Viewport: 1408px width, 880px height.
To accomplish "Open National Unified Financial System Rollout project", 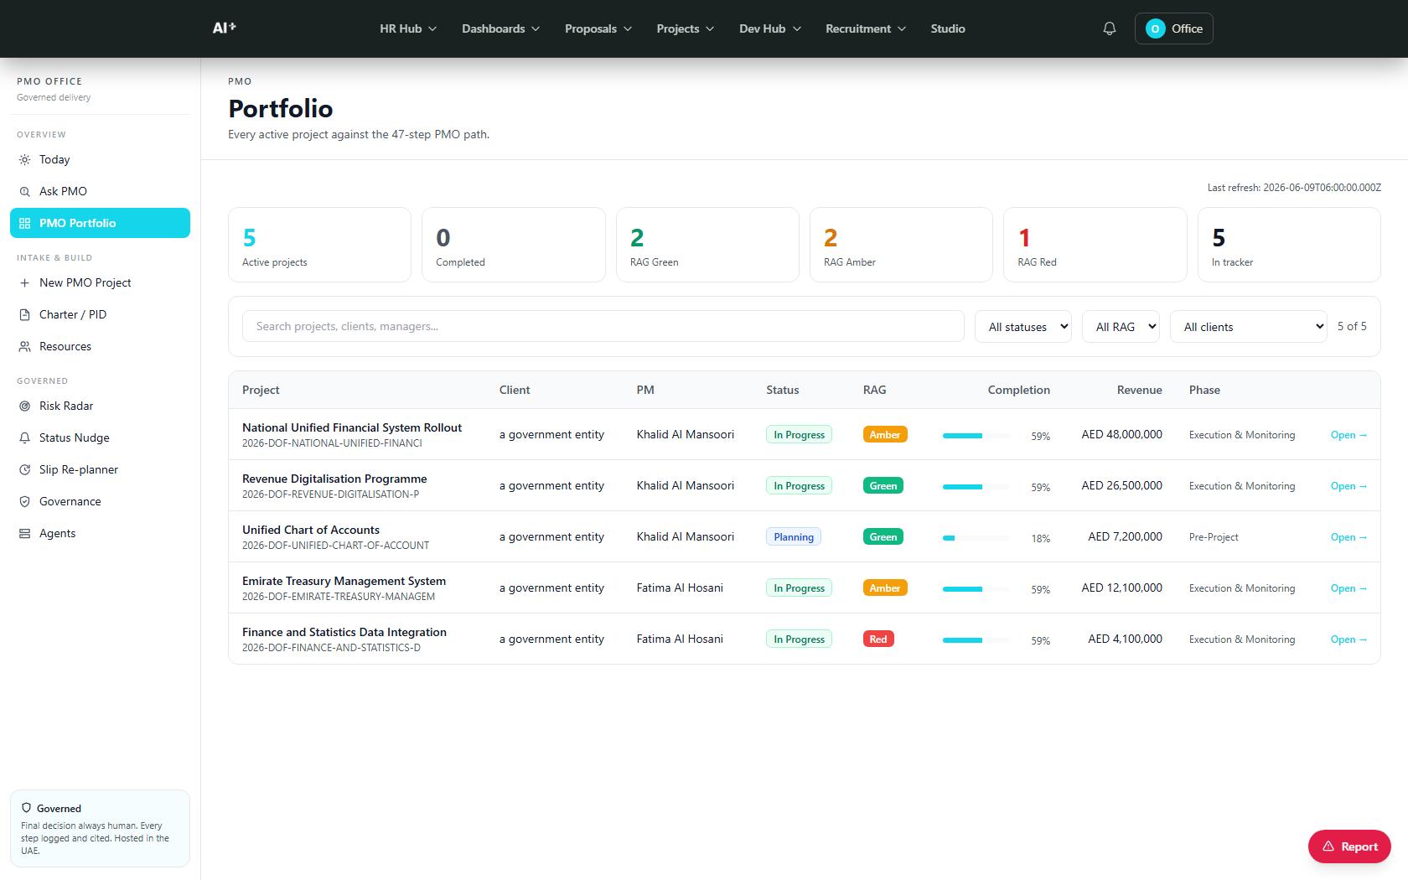I will click(x=1348, y=435).
